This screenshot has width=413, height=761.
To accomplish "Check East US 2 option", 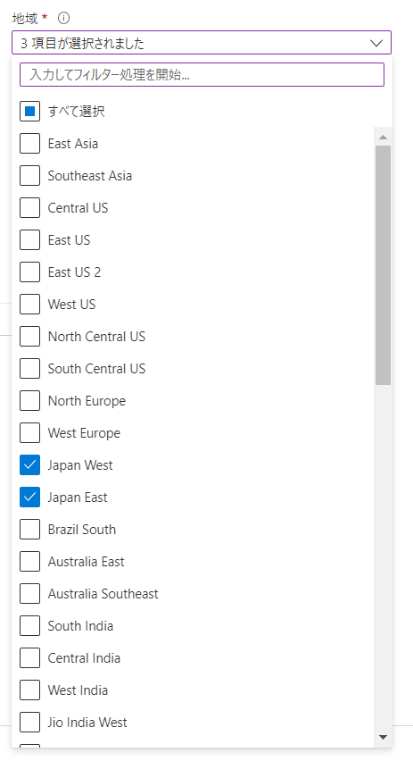I will (30, 272).
